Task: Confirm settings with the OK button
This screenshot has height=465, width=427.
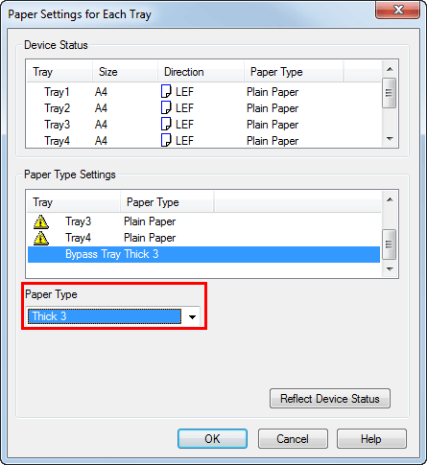Action: click(x=212, y=438)
